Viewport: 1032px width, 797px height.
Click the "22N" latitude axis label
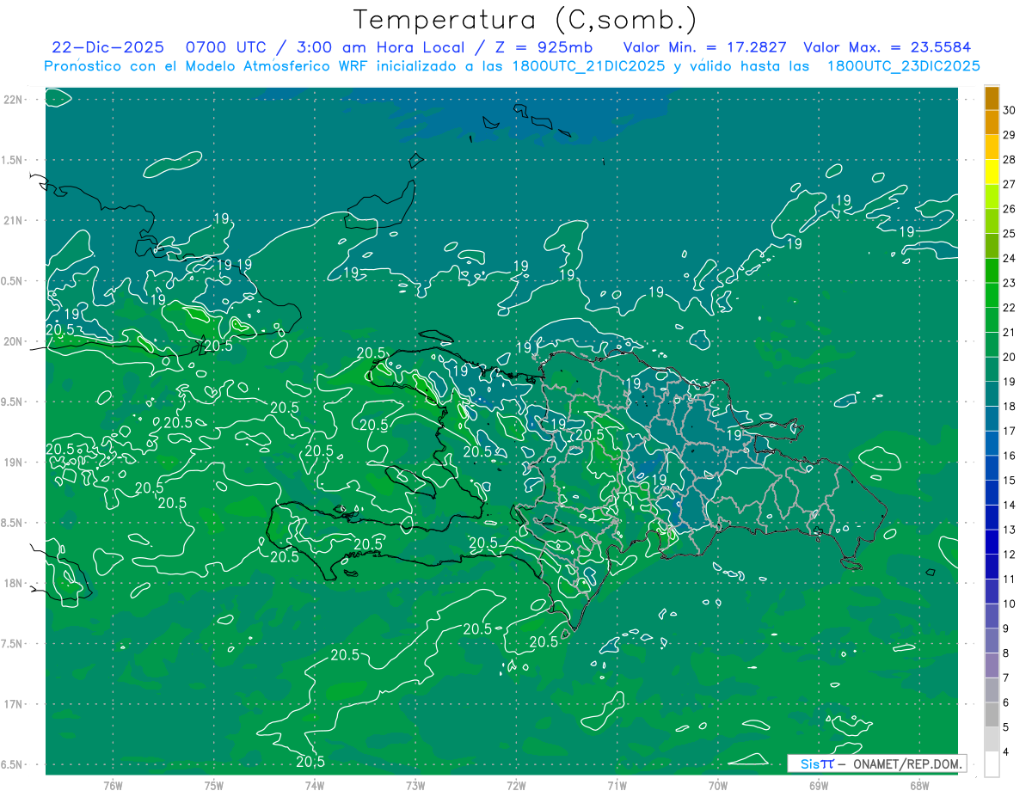click(15, 100)
